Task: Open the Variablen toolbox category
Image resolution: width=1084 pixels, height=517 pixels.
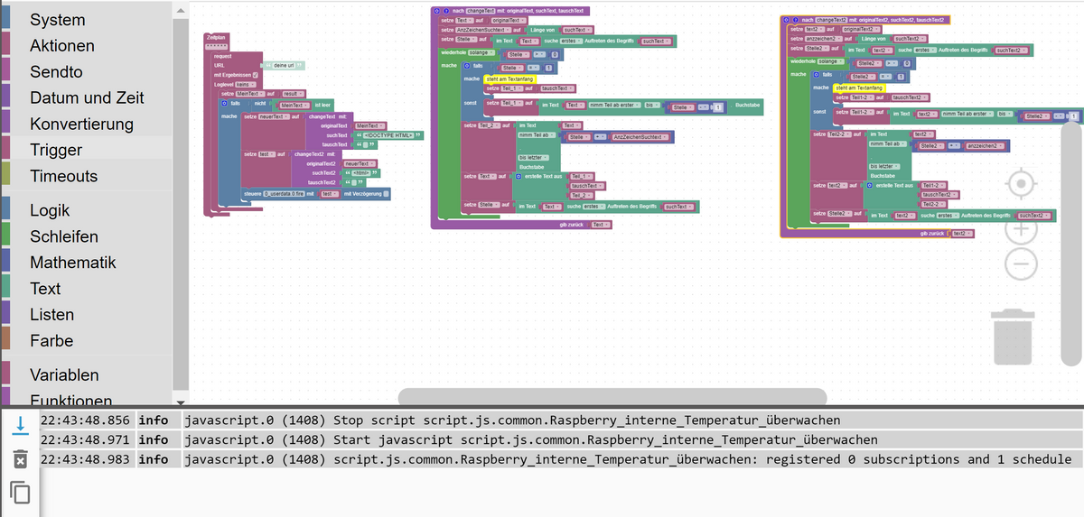Action: 64,374
